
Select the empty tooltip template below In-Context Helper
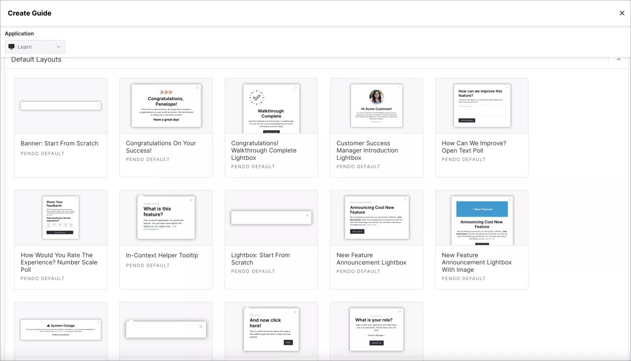[x=166, y=329]
